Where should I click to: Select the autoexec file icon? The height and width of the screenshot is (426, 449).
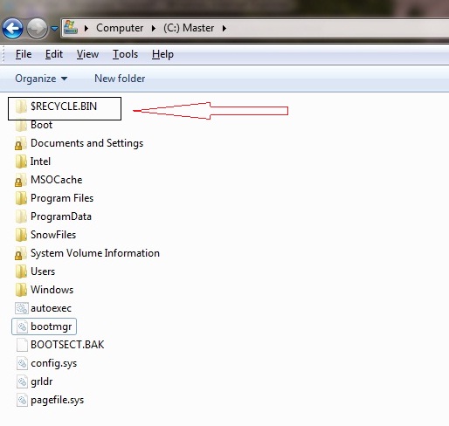22,308
